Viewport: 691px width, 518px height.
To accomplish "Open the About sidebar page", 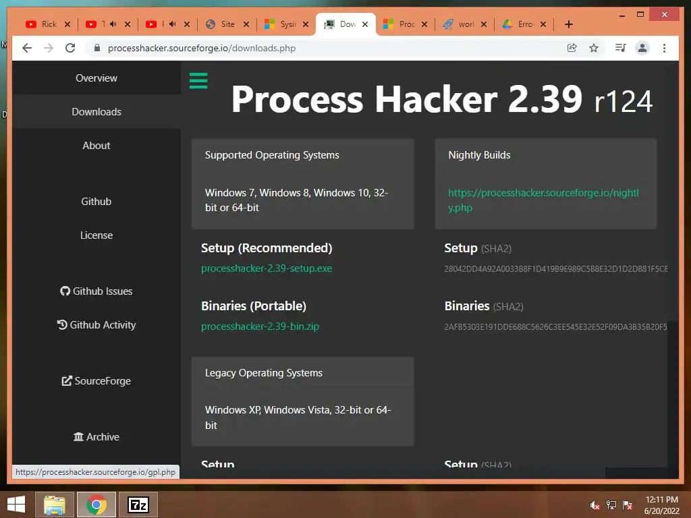I will [96, 146].
